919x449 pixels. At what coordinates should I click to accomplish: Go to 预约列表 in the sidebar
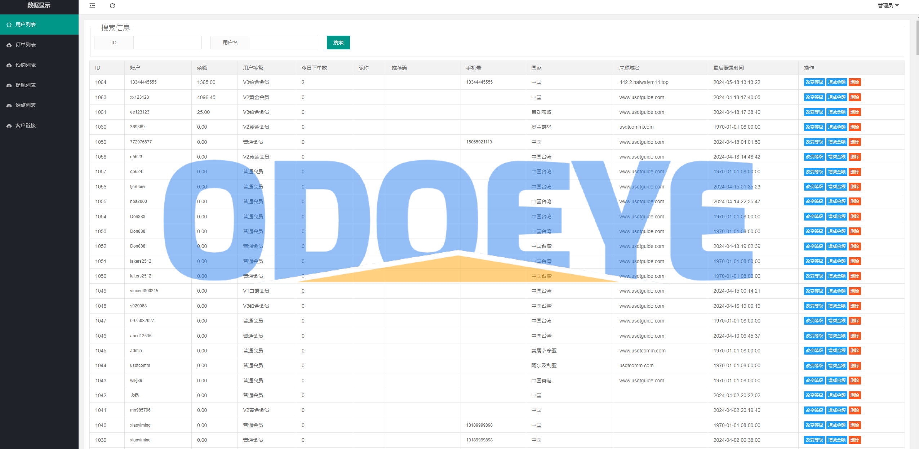[x=39, y=65]
